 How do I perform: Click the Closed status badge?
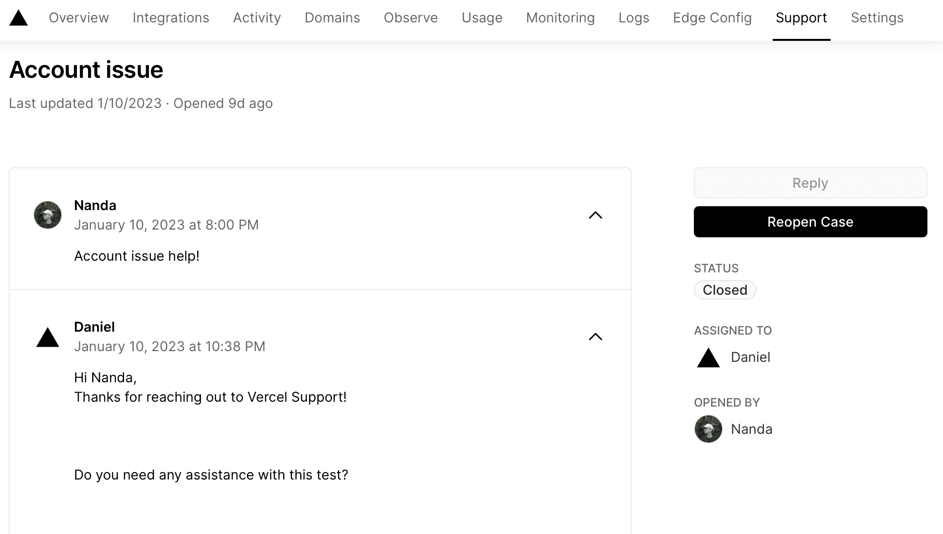pos(725,290)
